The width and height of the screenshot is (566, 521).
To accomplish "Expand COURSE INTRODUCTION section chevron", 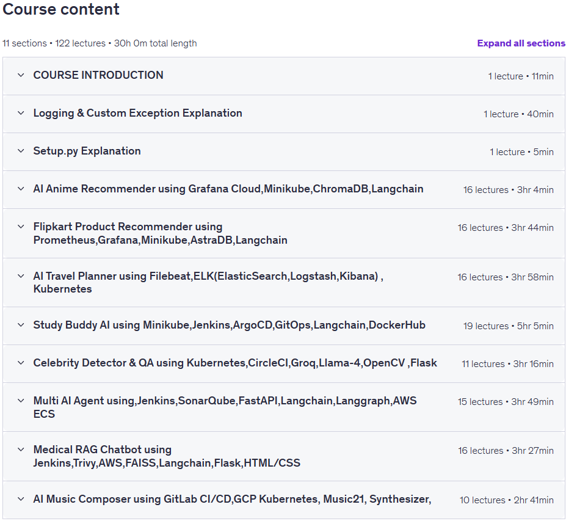I will [x=21, y=75].
